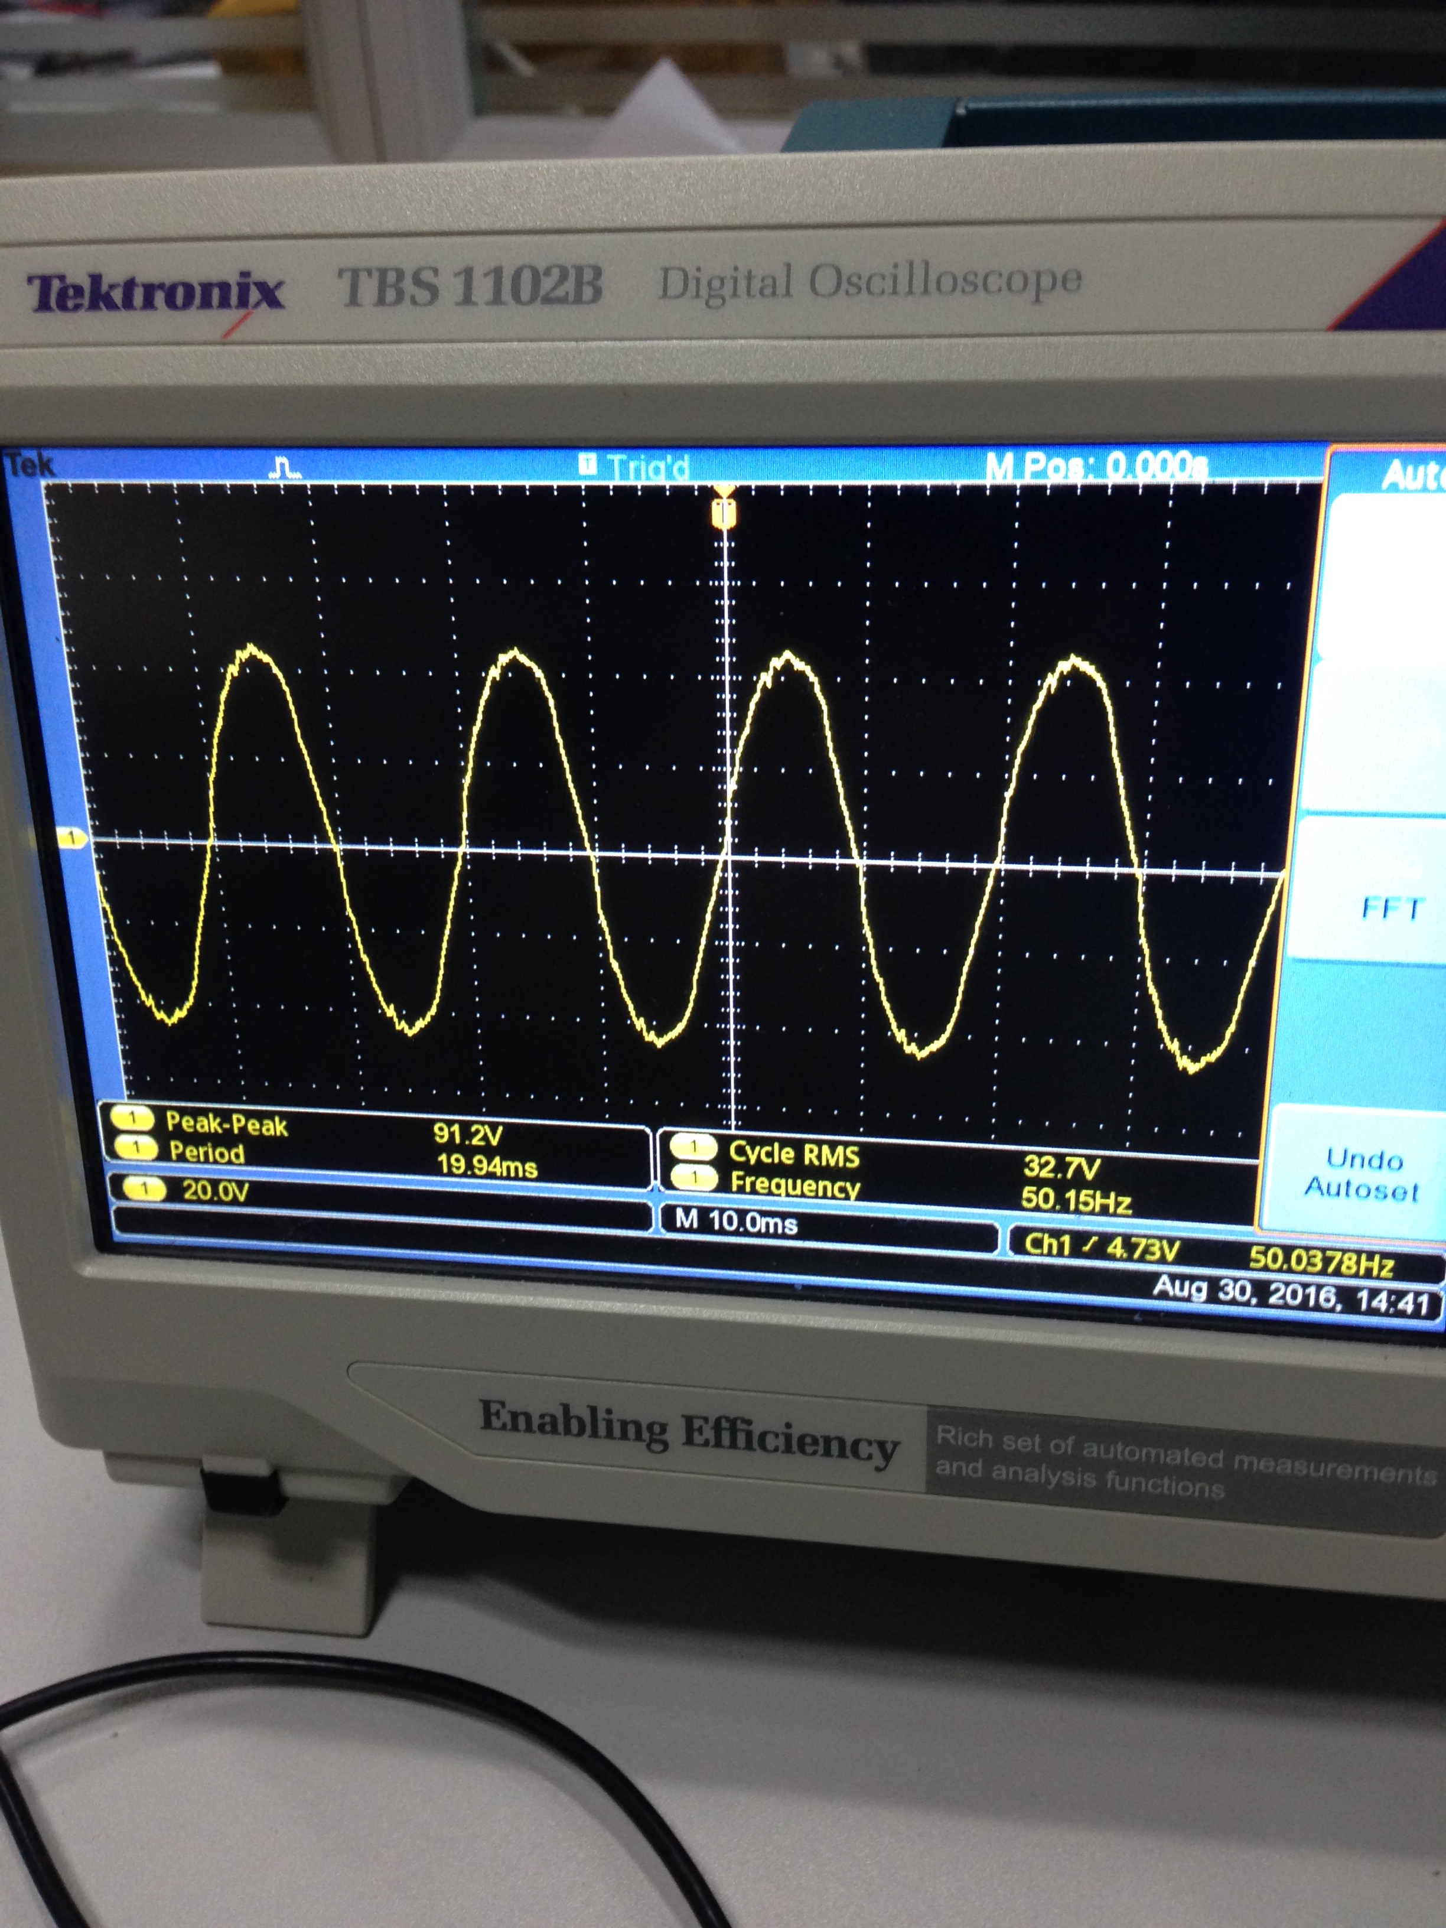The width and height of the screenshot is (1446, 1928).
Task: Click the channel 1 ground level marker
Action: tap(71, 839)
